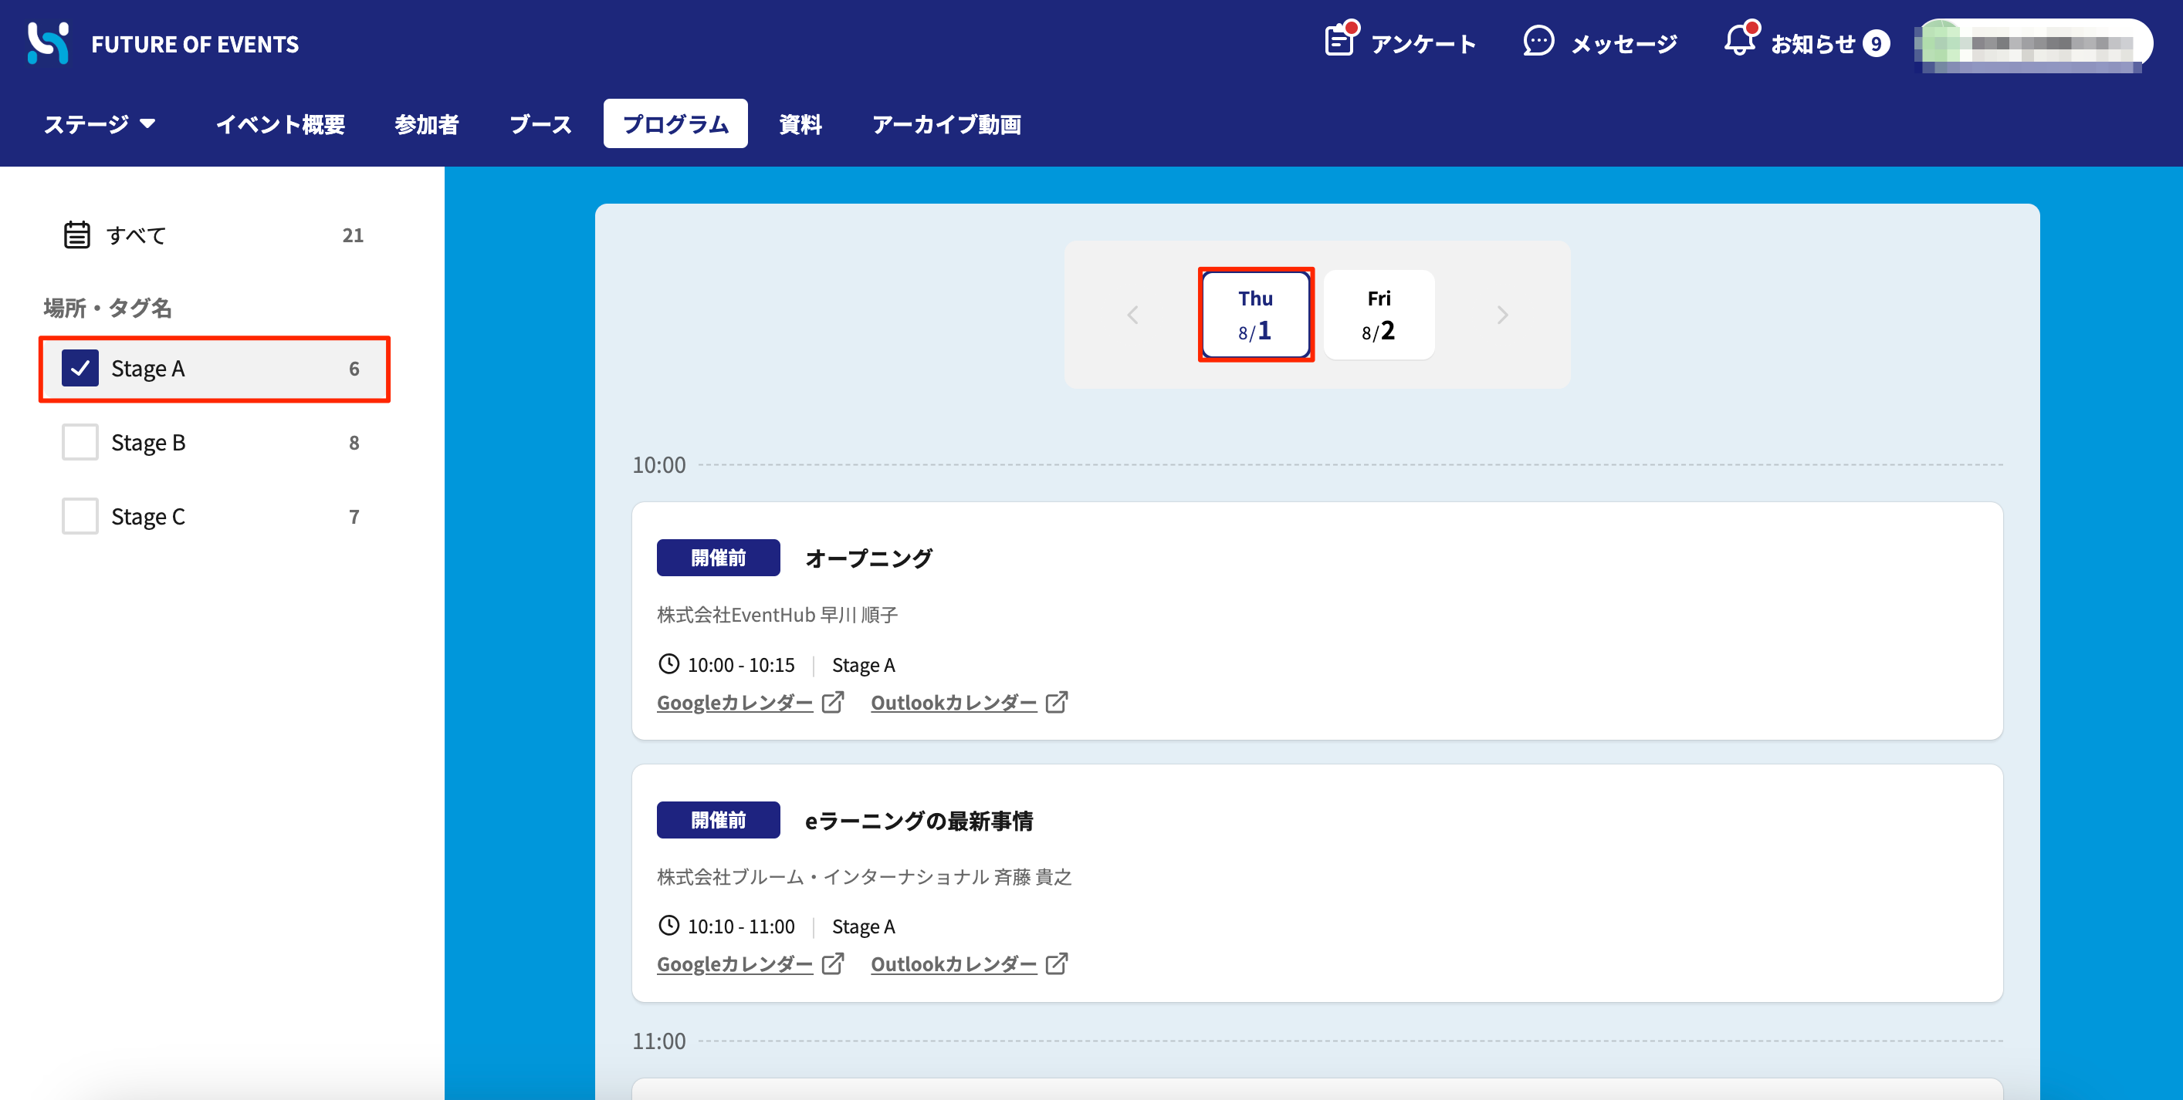Show すべて programs in sidebar
The width and height of the screenshot is (2183, 1100).
click(214, 235)
